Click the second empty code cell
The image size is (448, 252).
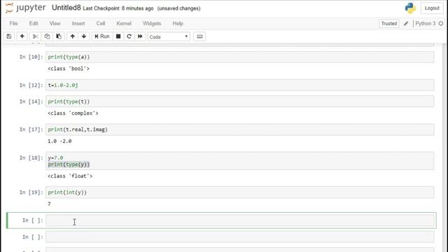point(239,237)
